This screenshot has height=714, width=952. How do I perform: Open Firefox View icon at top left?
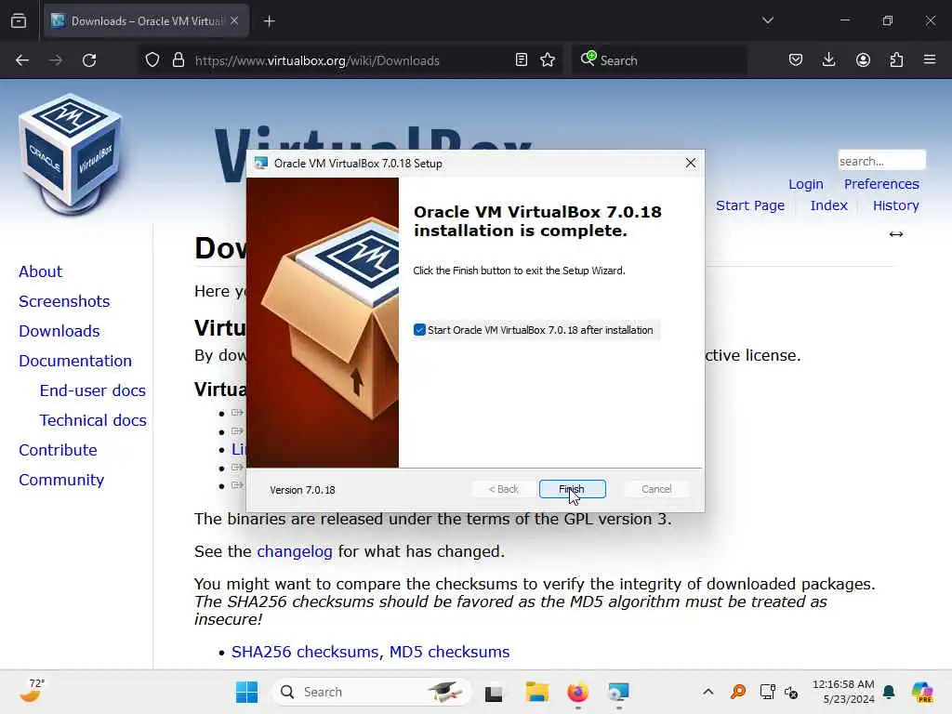tap(19, 21)
